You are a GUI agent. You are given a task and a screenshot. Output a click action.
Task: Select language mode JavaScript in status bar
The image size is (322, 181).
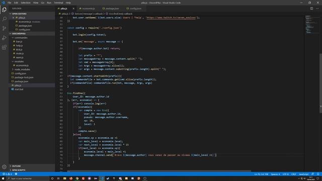303,174
